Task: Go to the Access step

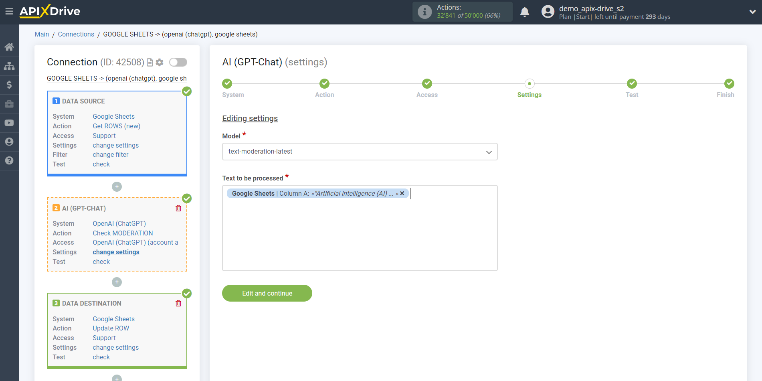Action: click(427, 83)
